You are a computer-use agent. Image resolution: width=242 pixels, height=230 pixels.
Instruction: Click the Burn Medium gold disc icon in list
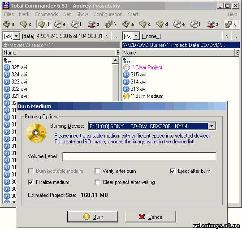(126, 96)
